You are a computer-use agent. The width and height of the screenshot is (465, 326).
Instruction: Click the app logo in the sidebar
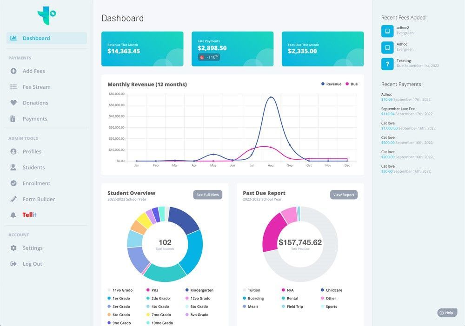(46, 15)
